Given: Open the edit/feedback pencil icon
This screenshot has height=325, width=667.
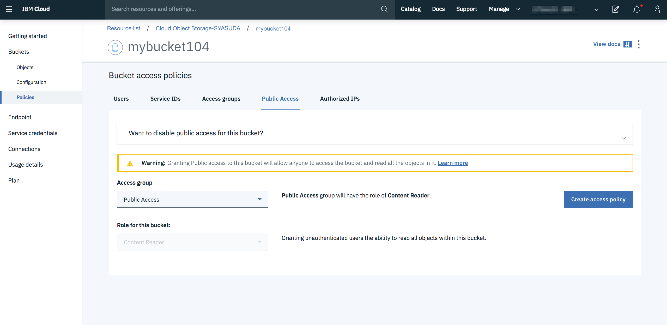Looking at the screenshot, I should pos(616,9).
